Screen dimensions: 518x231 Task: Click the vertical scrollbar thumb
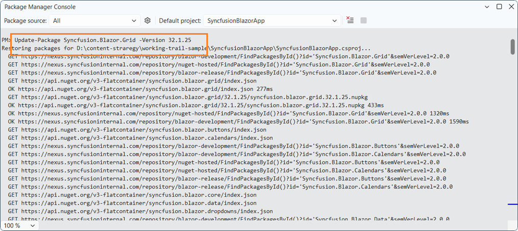[x=513, y=46]
